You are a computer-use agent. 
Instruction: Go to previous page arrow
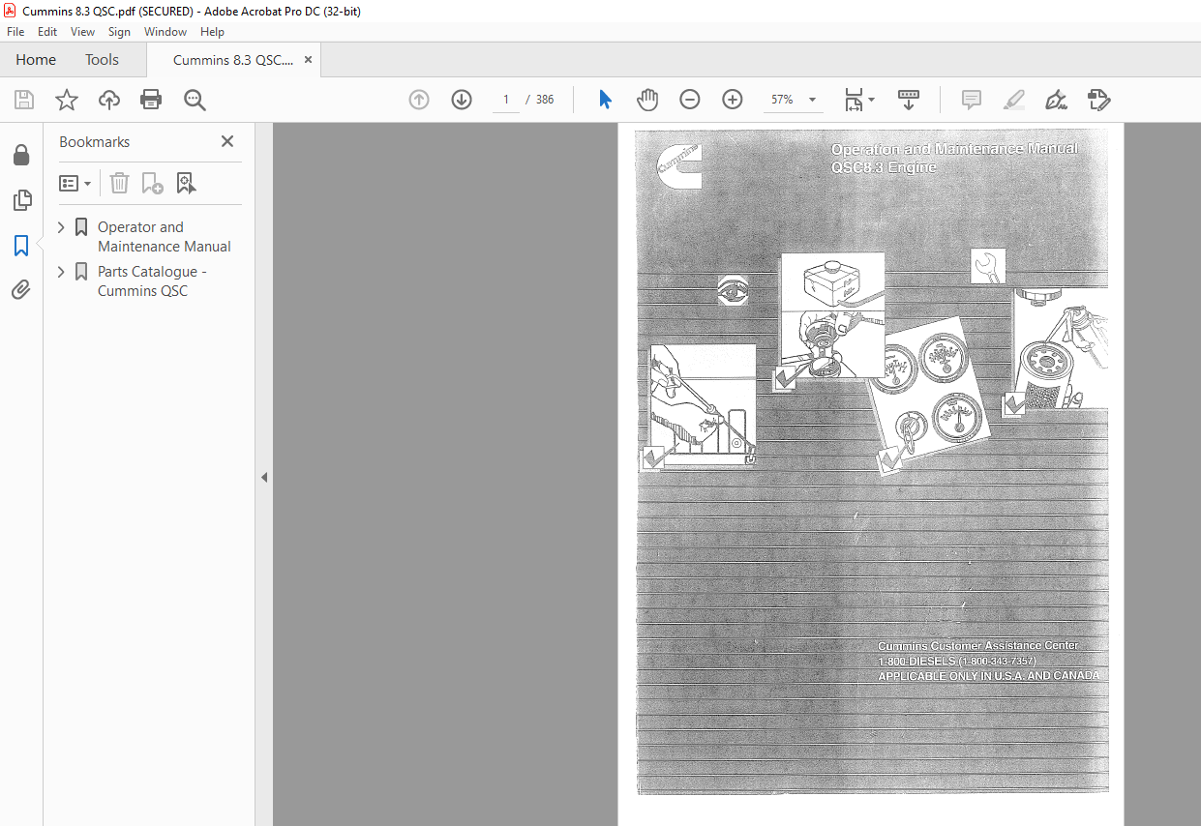pyautogui.click(x=419, y=100)
